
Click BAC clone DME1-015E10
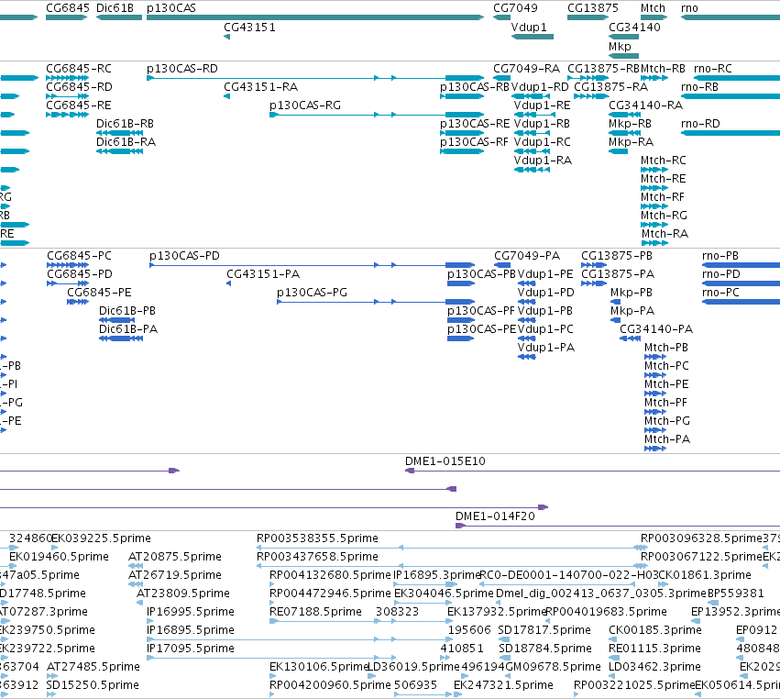445,461
